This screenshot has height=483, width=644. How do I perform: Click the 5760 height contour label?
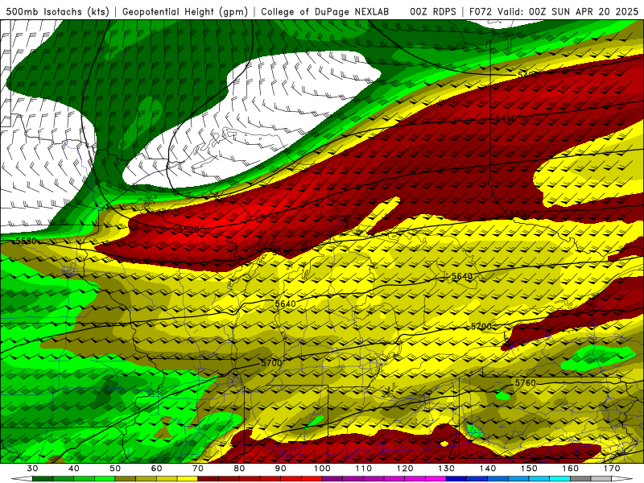[526, 383]
